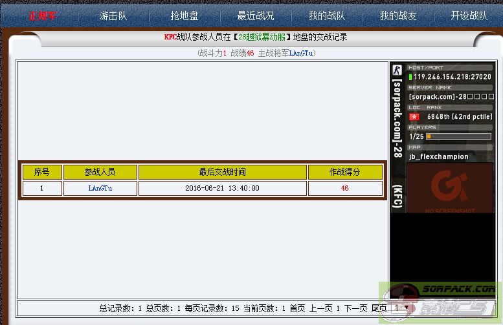The image size is (503, 325).
Task: Open the page number dropdown
Action: [x=401, y=308]
